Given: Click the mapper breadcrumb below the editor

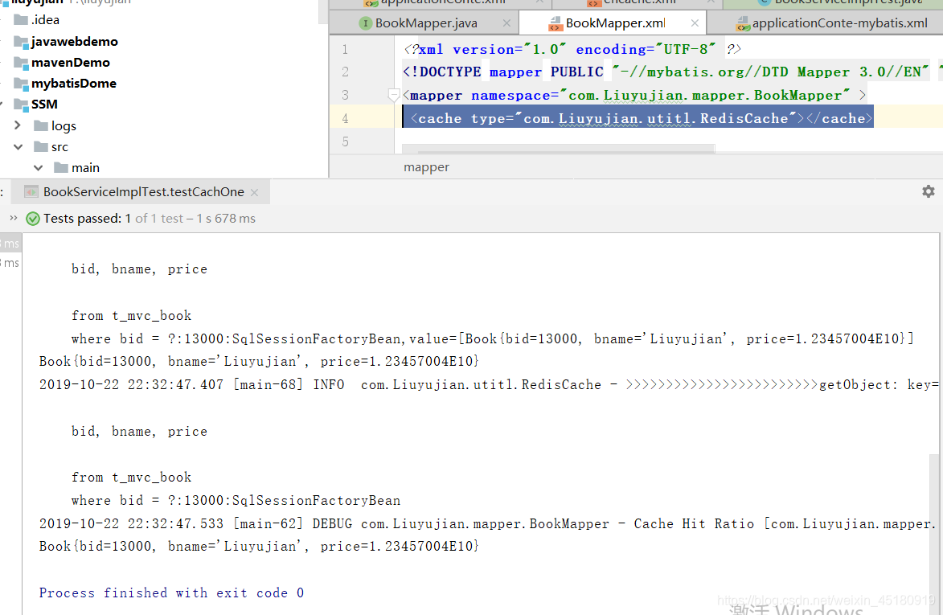Looking at the screenshot, I should point(426,168).
